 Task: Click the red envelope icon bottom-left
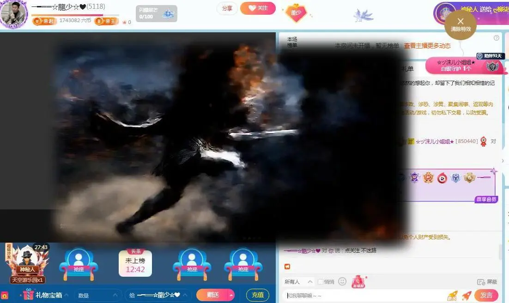pyautogui.click(x=5, y=296)
